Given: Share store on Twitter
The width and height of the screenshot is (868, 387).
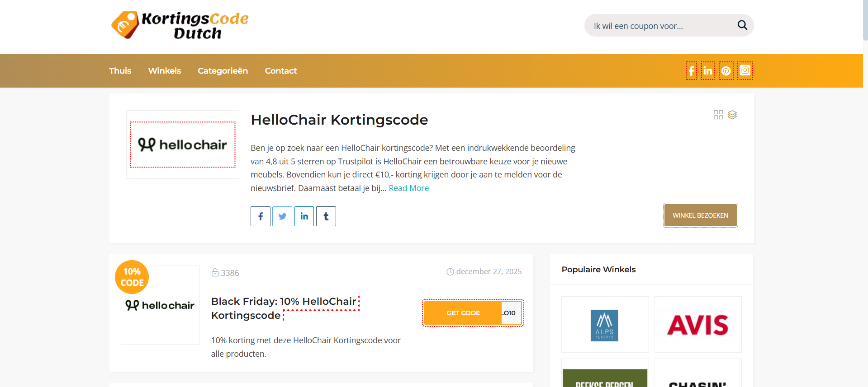Looking at the screenshot, I should tap(282, 216).
